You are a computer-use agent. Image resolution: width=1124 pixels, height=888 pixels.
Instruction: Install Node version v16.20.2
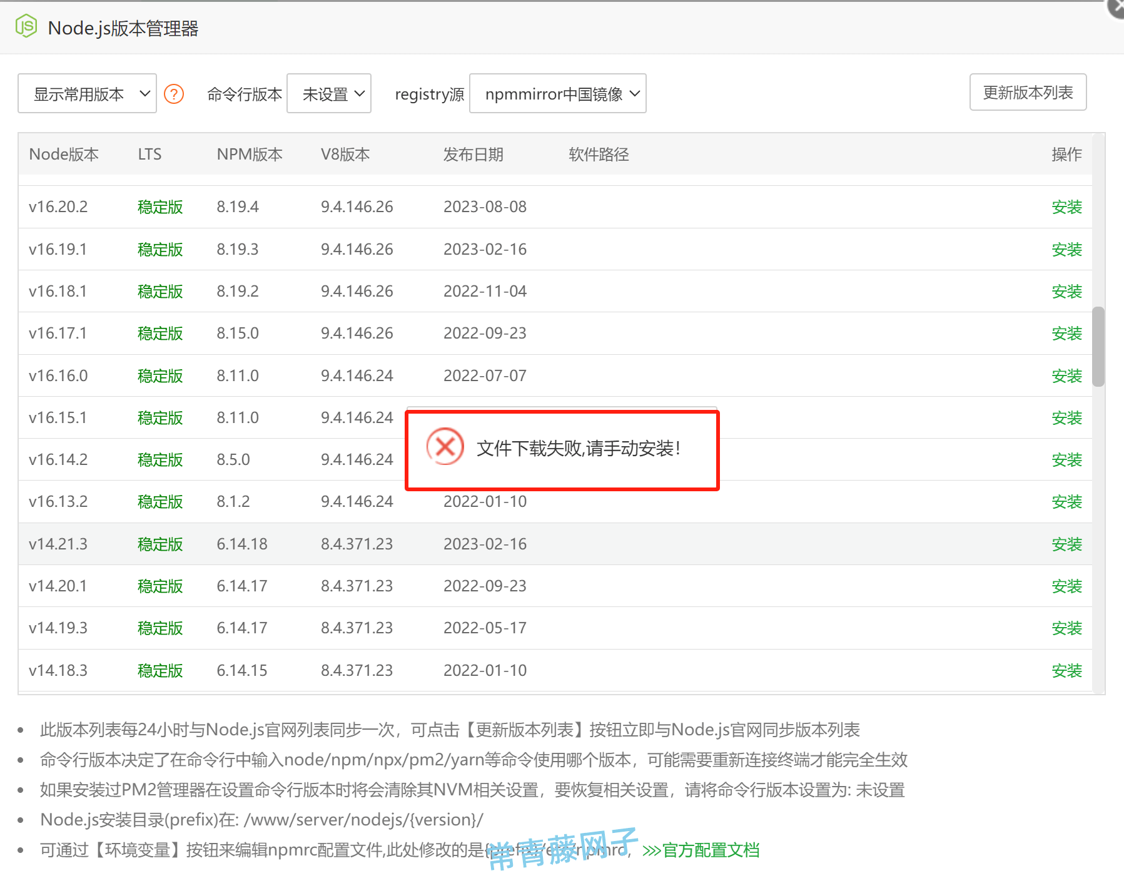1066,207
